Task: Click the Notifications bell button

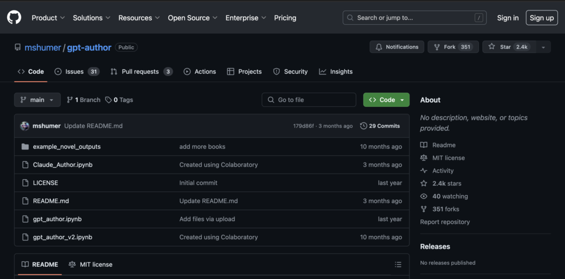Action: pos(397,47)
